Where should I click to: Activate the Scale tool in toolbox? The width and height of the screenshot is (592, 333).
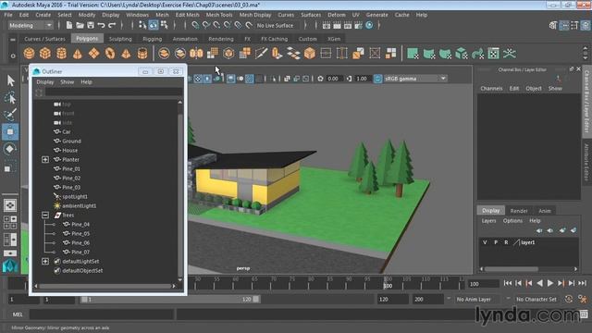click(10, 166)
